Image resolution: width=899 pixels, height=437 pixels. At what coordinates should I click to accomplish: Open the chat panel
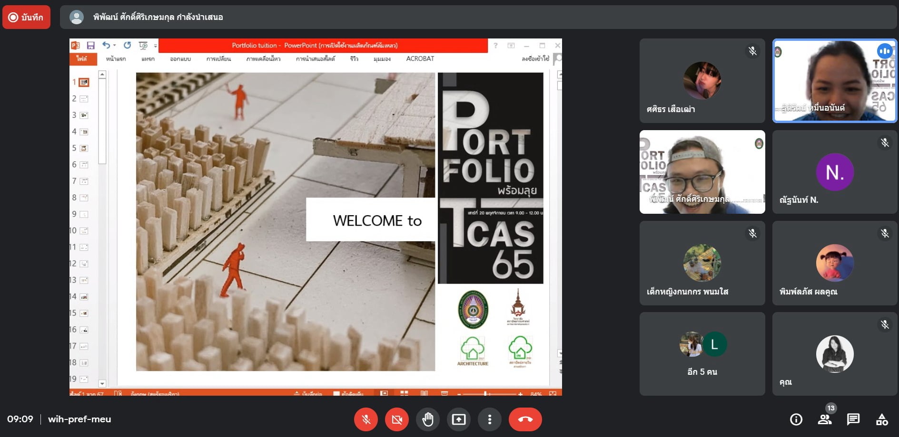[x=853, y=419]
